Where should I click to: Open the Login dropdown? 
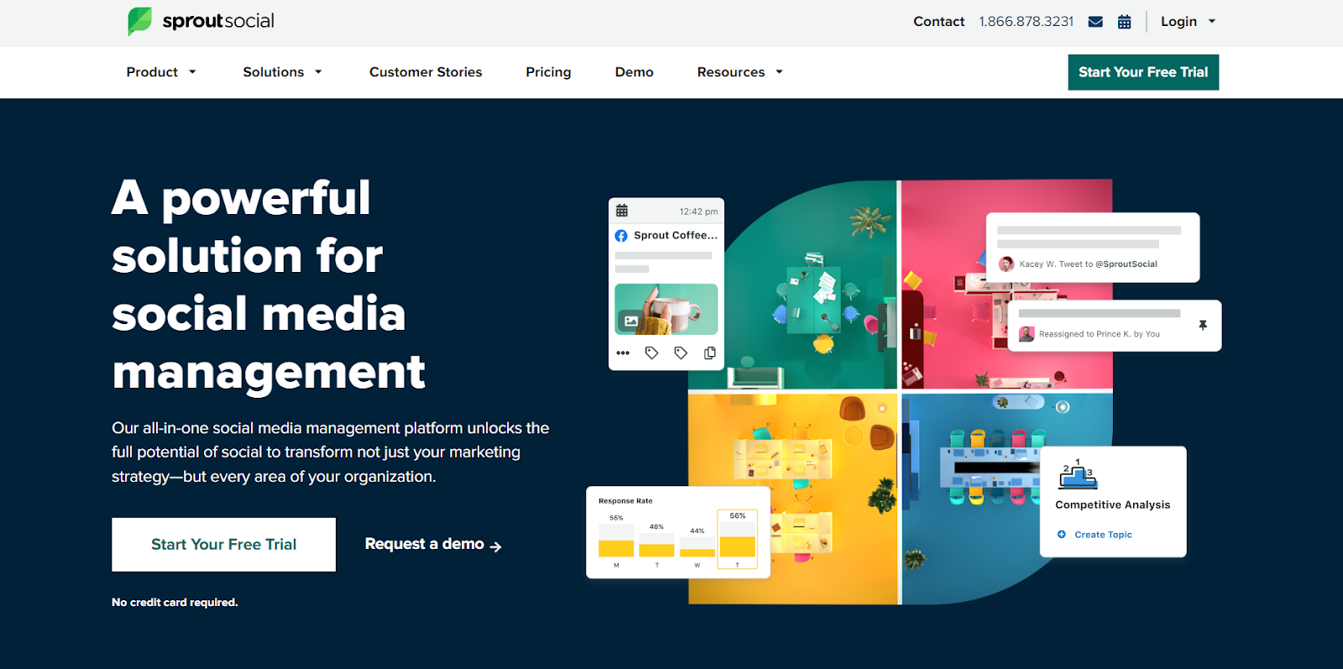[x=1188, y=22]
